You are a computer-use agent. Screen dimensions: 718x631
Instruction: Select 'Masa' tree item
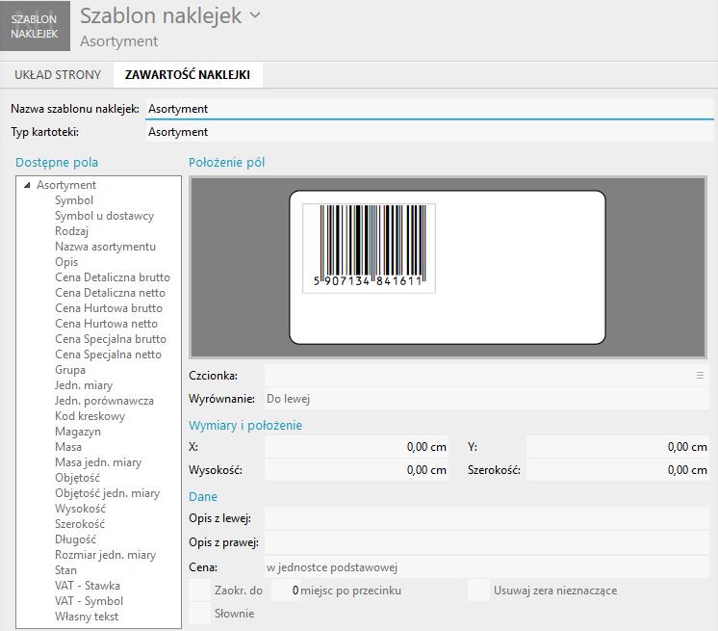click(68, 447)
